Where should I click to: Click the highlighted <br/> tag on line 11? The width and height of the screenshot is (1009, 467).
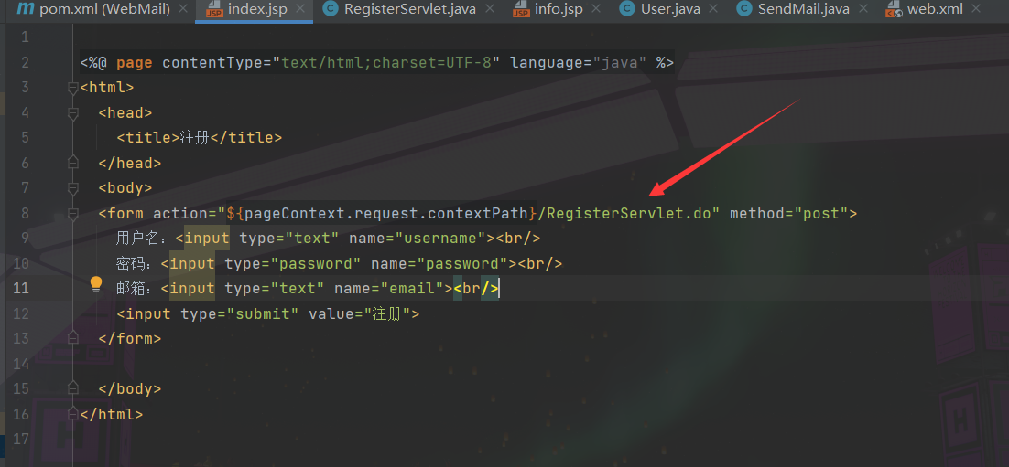coord(476,289)
